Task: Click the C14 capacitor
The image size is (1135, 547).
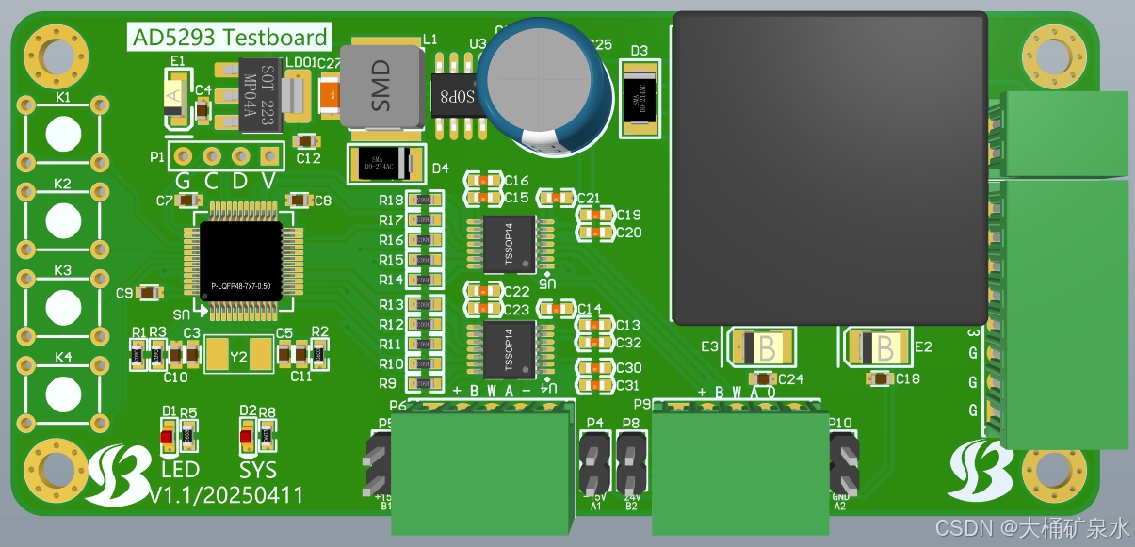Action: pyautogui.click(x=556, y=309)
